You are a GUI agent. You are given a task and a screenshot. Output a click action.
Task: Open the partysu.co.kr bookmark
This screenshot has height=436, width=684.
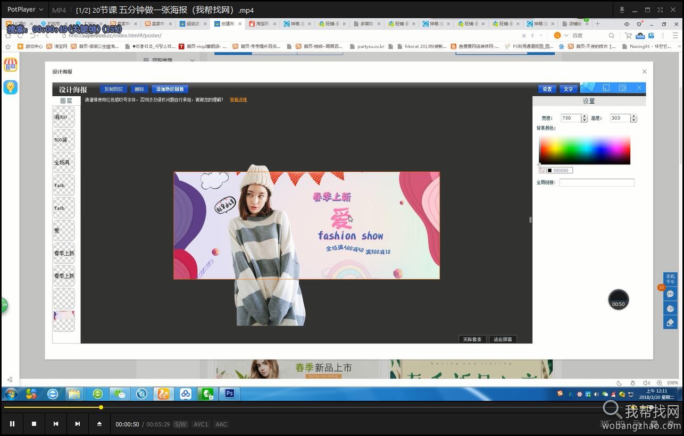367,46
